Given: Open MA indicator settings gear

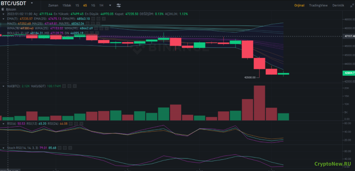Looking at the screenshot, I should coord(92,23).
